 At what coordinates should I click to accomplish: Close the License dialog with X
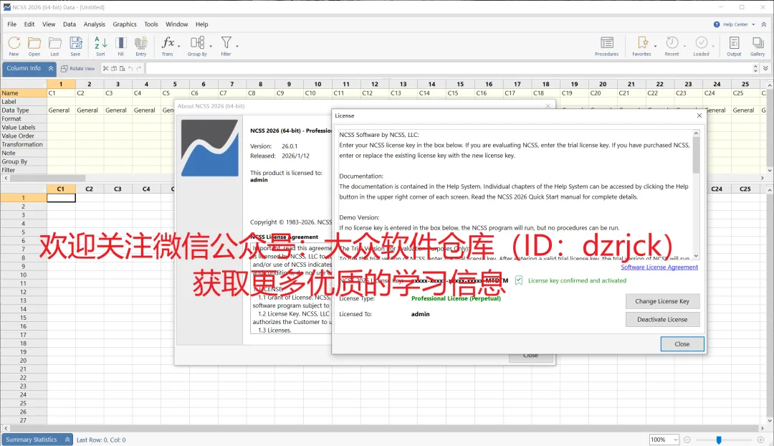pos(699,115)
